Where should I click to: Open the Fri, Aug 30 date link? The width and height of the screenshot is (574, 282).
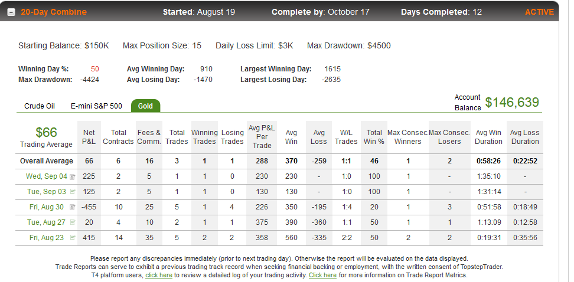pyautogui.click(x=47, y=207)
